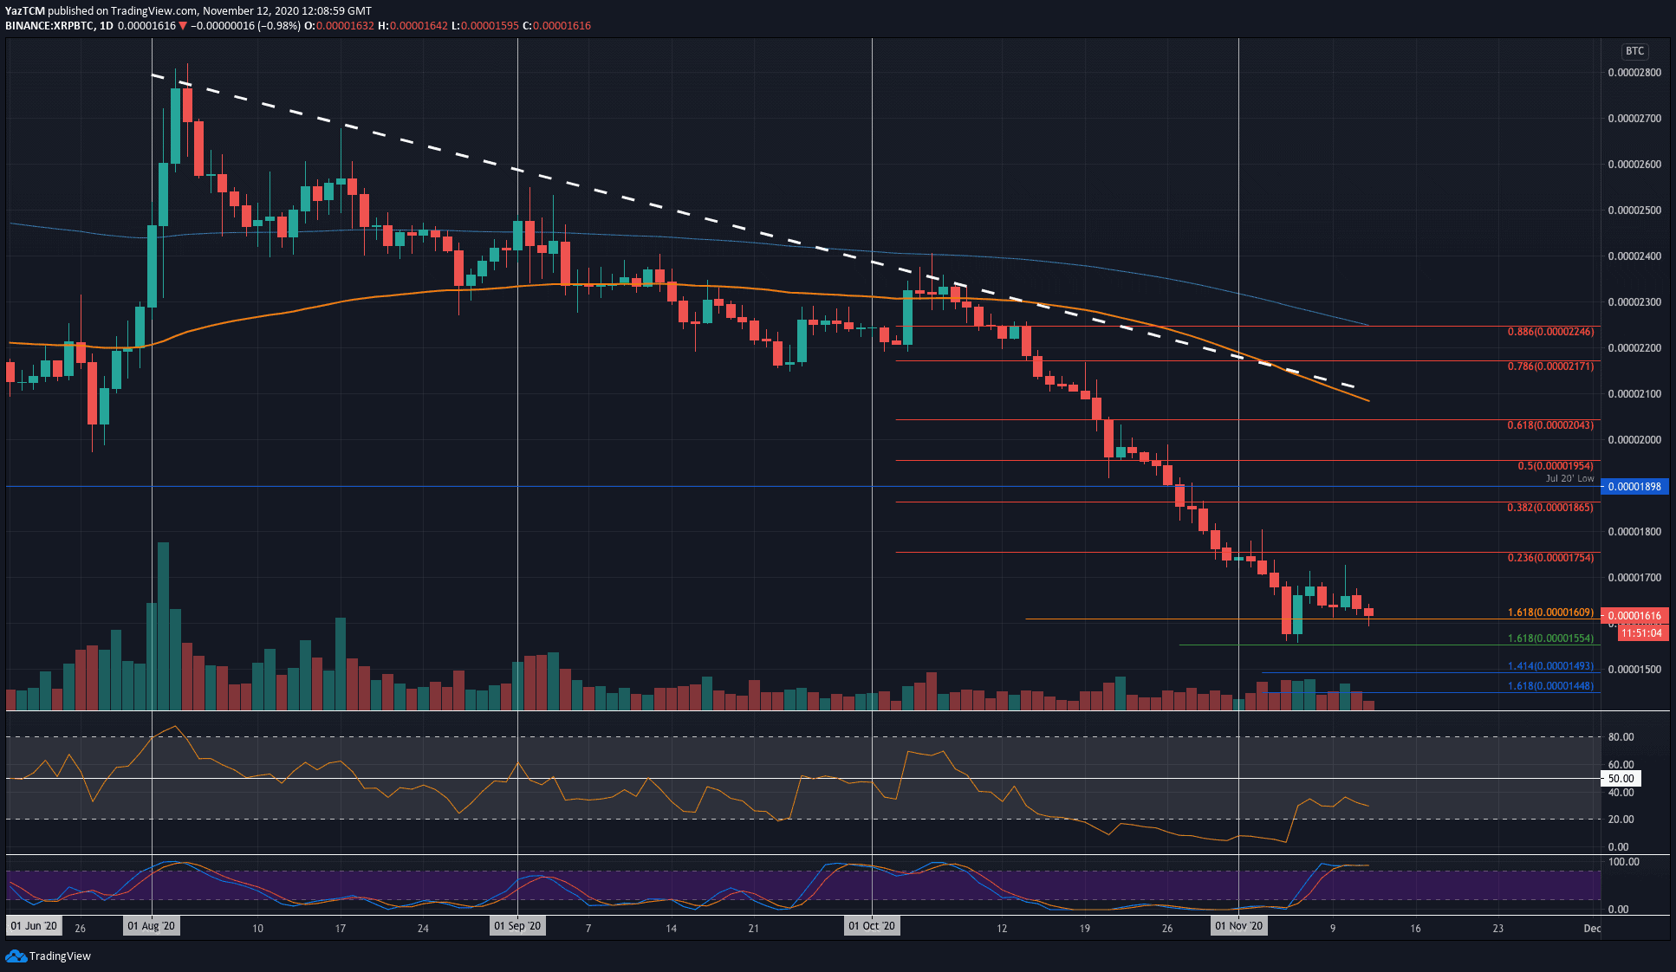Click the Jul 20' Low annotation
This screenshot has height=972, width=1676.
pos(1569,478)
